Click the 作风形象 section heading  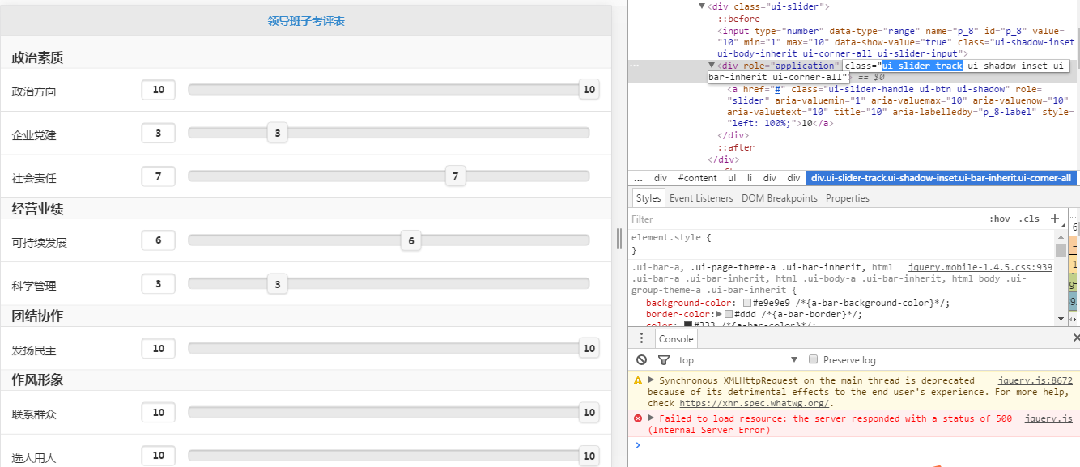click(x=37, y=380)
